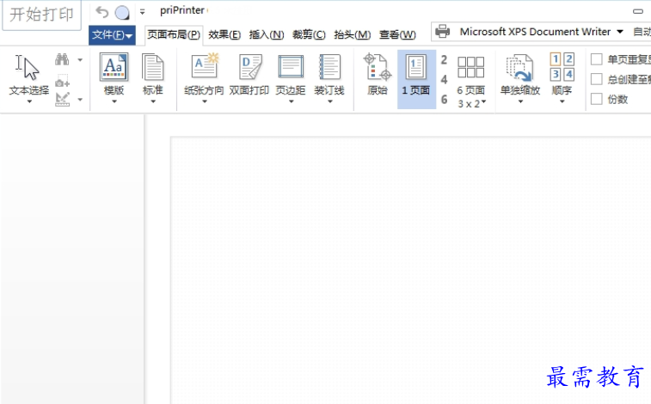
Task: Expand the 文本选择 dropdown arrow
Action: 29,101
